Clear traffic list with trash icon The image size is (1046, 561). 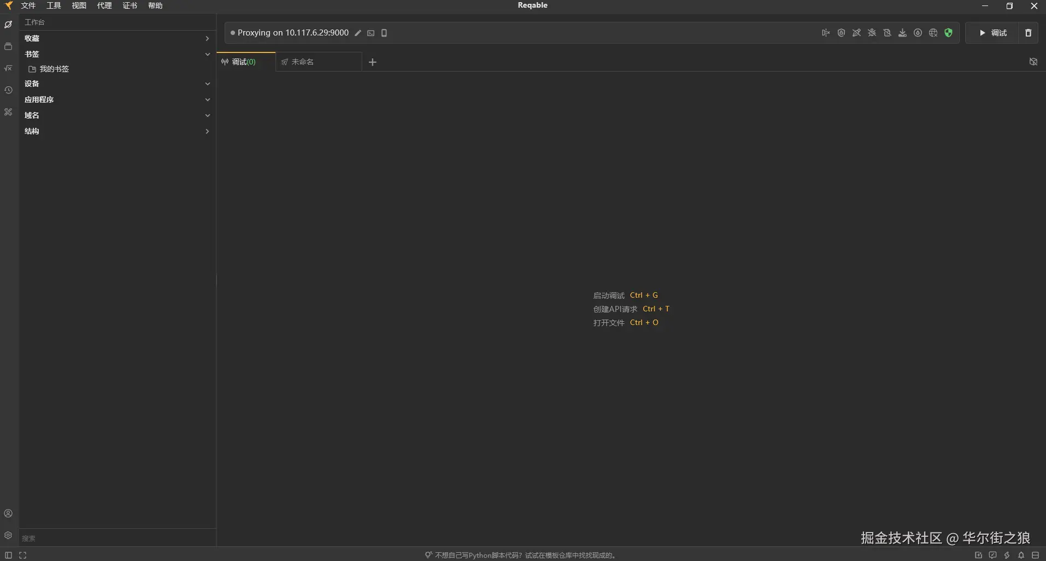(1028, 33)
